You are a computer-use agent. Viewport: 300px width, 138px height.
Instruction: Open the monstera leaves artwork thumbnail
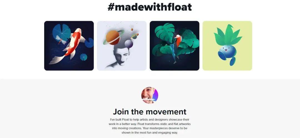coord(174,46)
